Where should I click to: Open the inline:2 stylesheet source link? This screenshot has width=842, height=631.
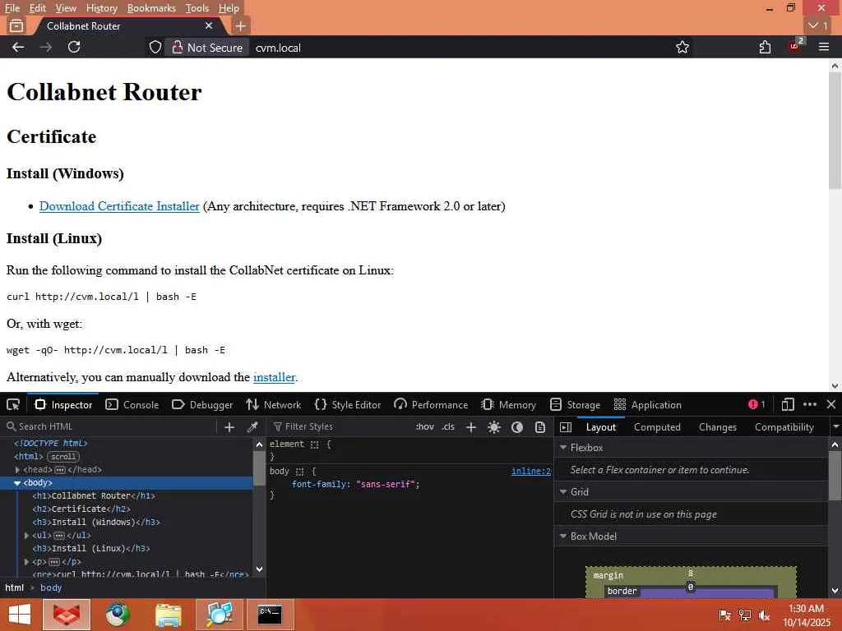[530, 471]
